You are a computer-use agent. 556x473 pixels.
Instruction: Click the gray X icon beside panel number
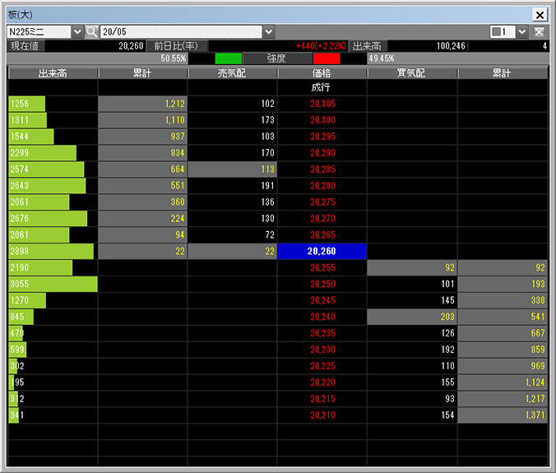539,32
